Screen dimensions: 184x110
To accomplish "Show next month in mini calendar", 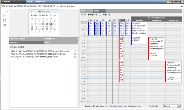I will 56,12.
